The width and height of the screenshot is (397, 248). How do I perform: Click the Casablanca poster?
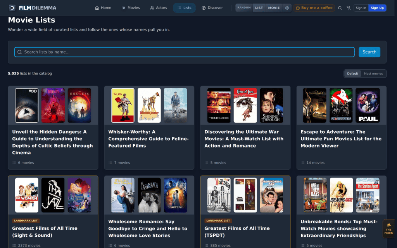pos(149,195)
